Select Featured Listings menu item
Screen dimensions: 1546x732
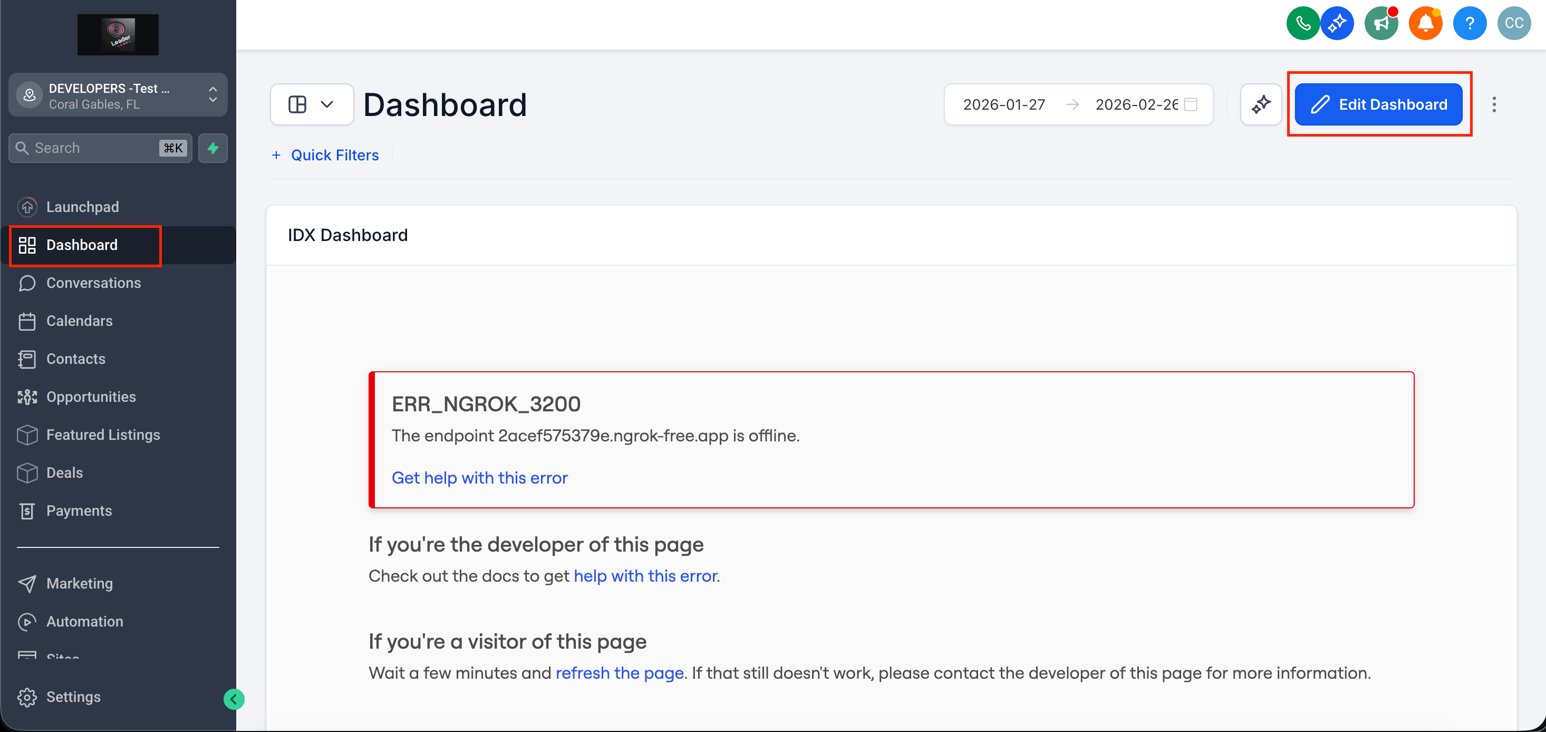click(x=103, y=435)
